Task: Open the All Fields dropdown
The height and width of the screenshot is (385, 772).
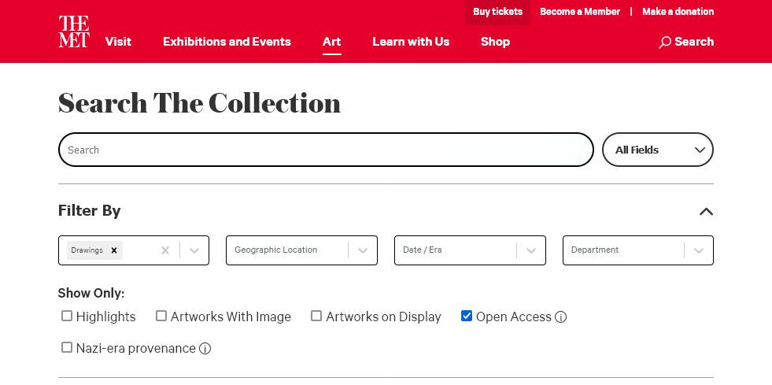Action: (657, 150)
